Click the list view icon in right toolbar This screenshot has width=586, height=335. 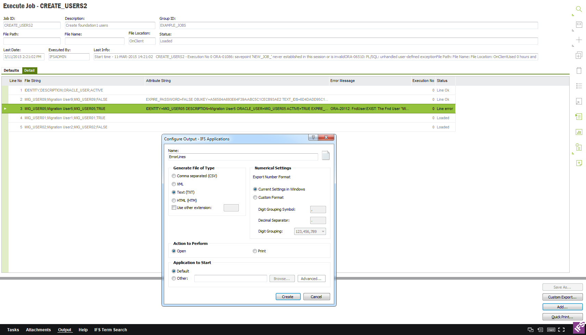[x=579, y=86]
